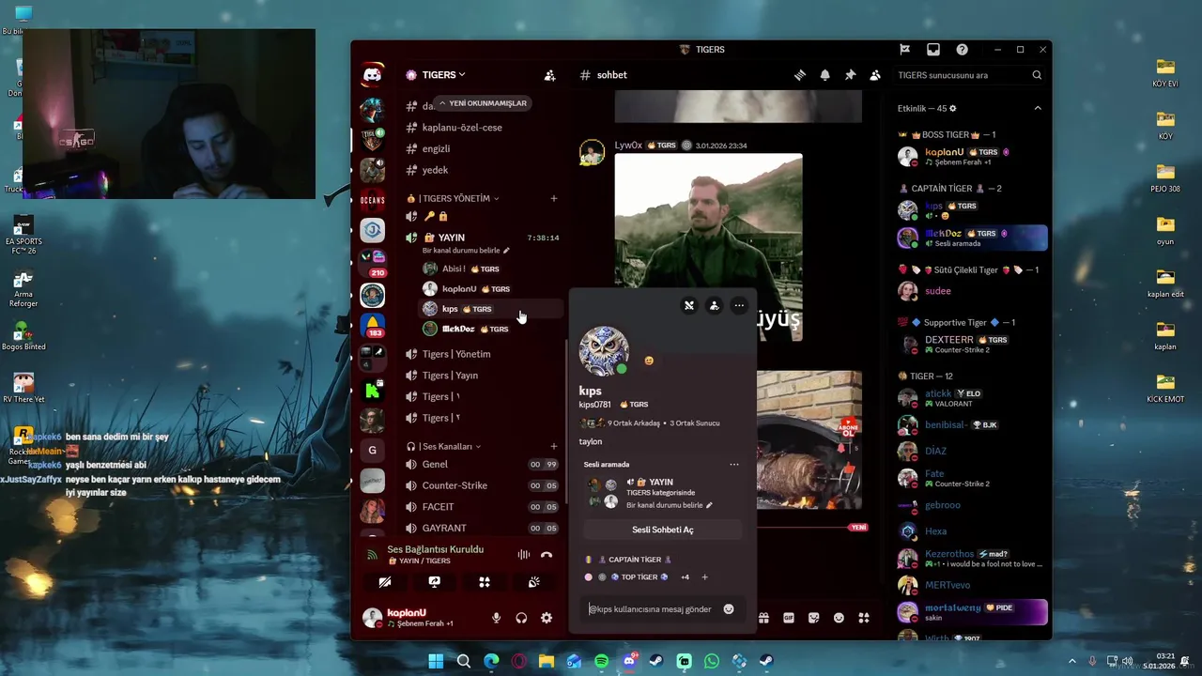Viewport: 1202px width, 676px height.
Task: Click the Henry Cavill GIF image in chat
Action: coord(708,247)
